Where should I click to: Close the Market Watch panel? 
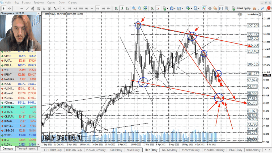(40, 13)
